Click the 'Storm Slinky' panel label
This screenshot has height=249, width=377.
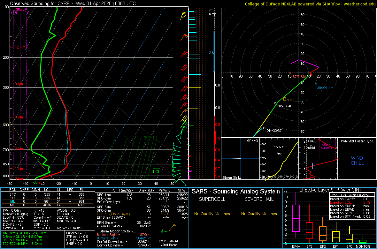232,177
